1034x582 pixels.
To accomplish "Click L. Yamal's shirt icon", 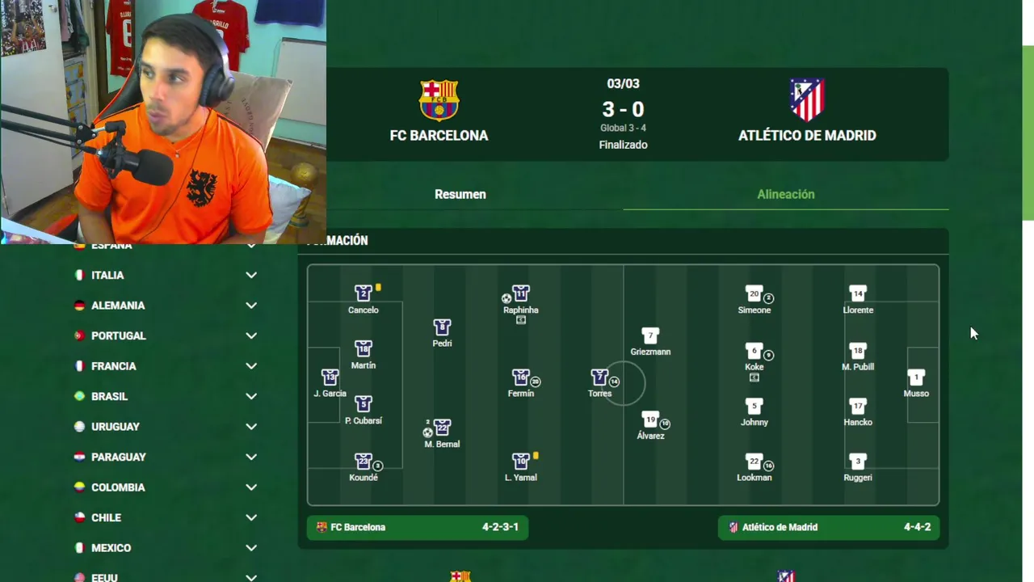I will click(x=521, y=462).
